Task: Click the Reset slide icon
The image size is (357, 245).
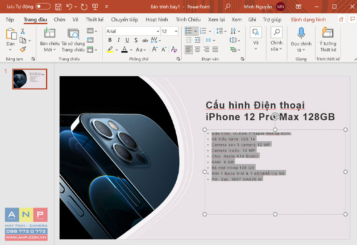Action: pyautogui.click(x=90, y=40)
